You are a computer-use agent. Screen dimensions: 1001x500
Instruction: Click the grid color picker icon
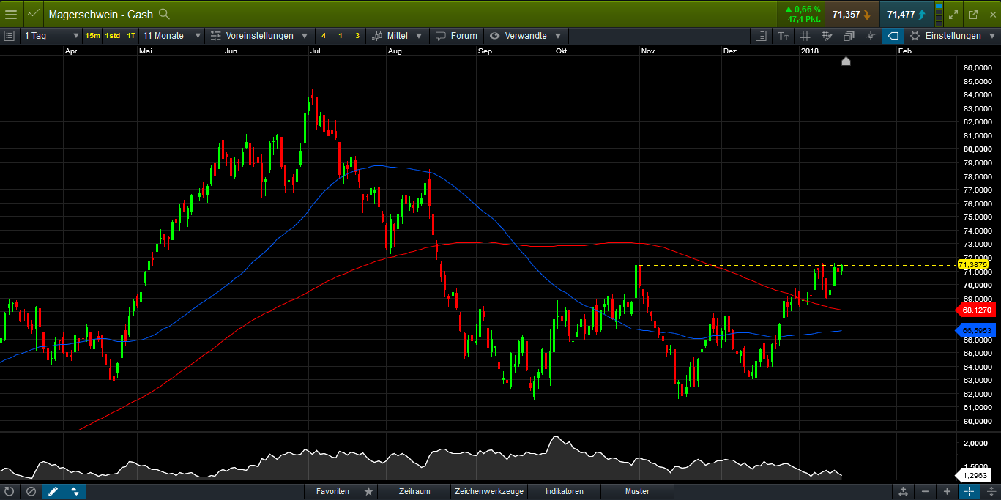pyautogui.click(x=827, y=36)
